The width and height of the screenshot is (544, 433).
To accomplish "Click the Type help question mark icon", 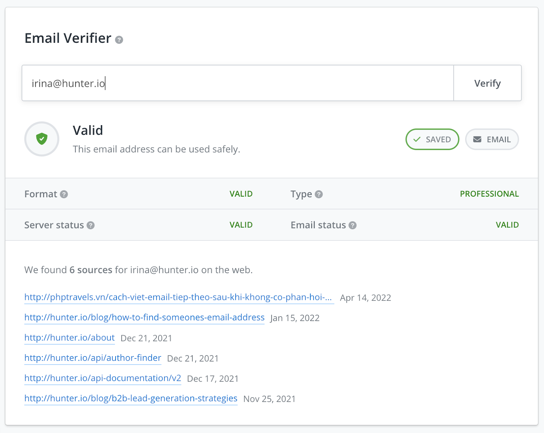I will tap(319, 194).
